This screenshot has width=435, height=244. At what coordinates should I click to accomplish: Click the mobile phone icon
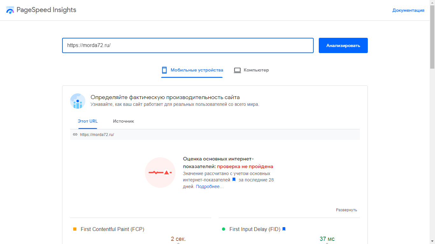164,70
